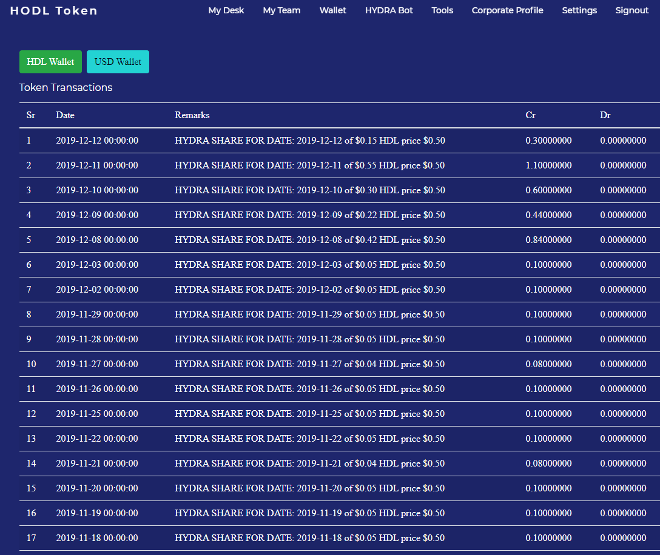The height and width of the screenshot is (555, 660).
Task: Click the Remarks column header
Action: click(192, 115)
